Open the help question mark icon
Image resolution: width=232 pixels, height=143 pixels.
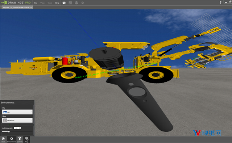(220, 3)
